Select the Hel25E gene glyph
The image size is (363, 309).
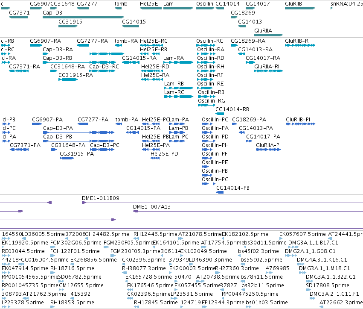click(x=151, y=8)
